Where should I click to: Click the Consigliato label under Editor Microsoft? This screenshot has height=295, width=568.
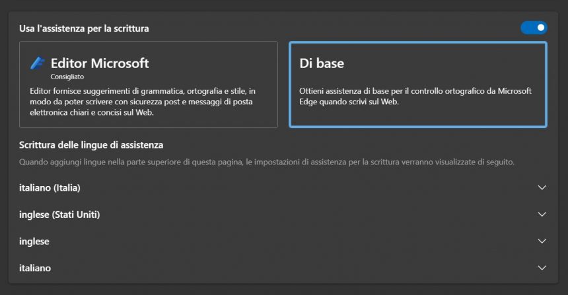coord(67,77)
